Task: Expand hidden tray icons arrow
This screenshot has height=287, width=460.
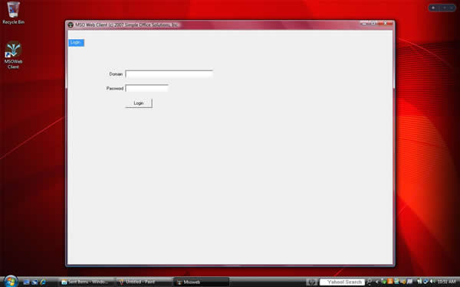Action: coord(377,282)
